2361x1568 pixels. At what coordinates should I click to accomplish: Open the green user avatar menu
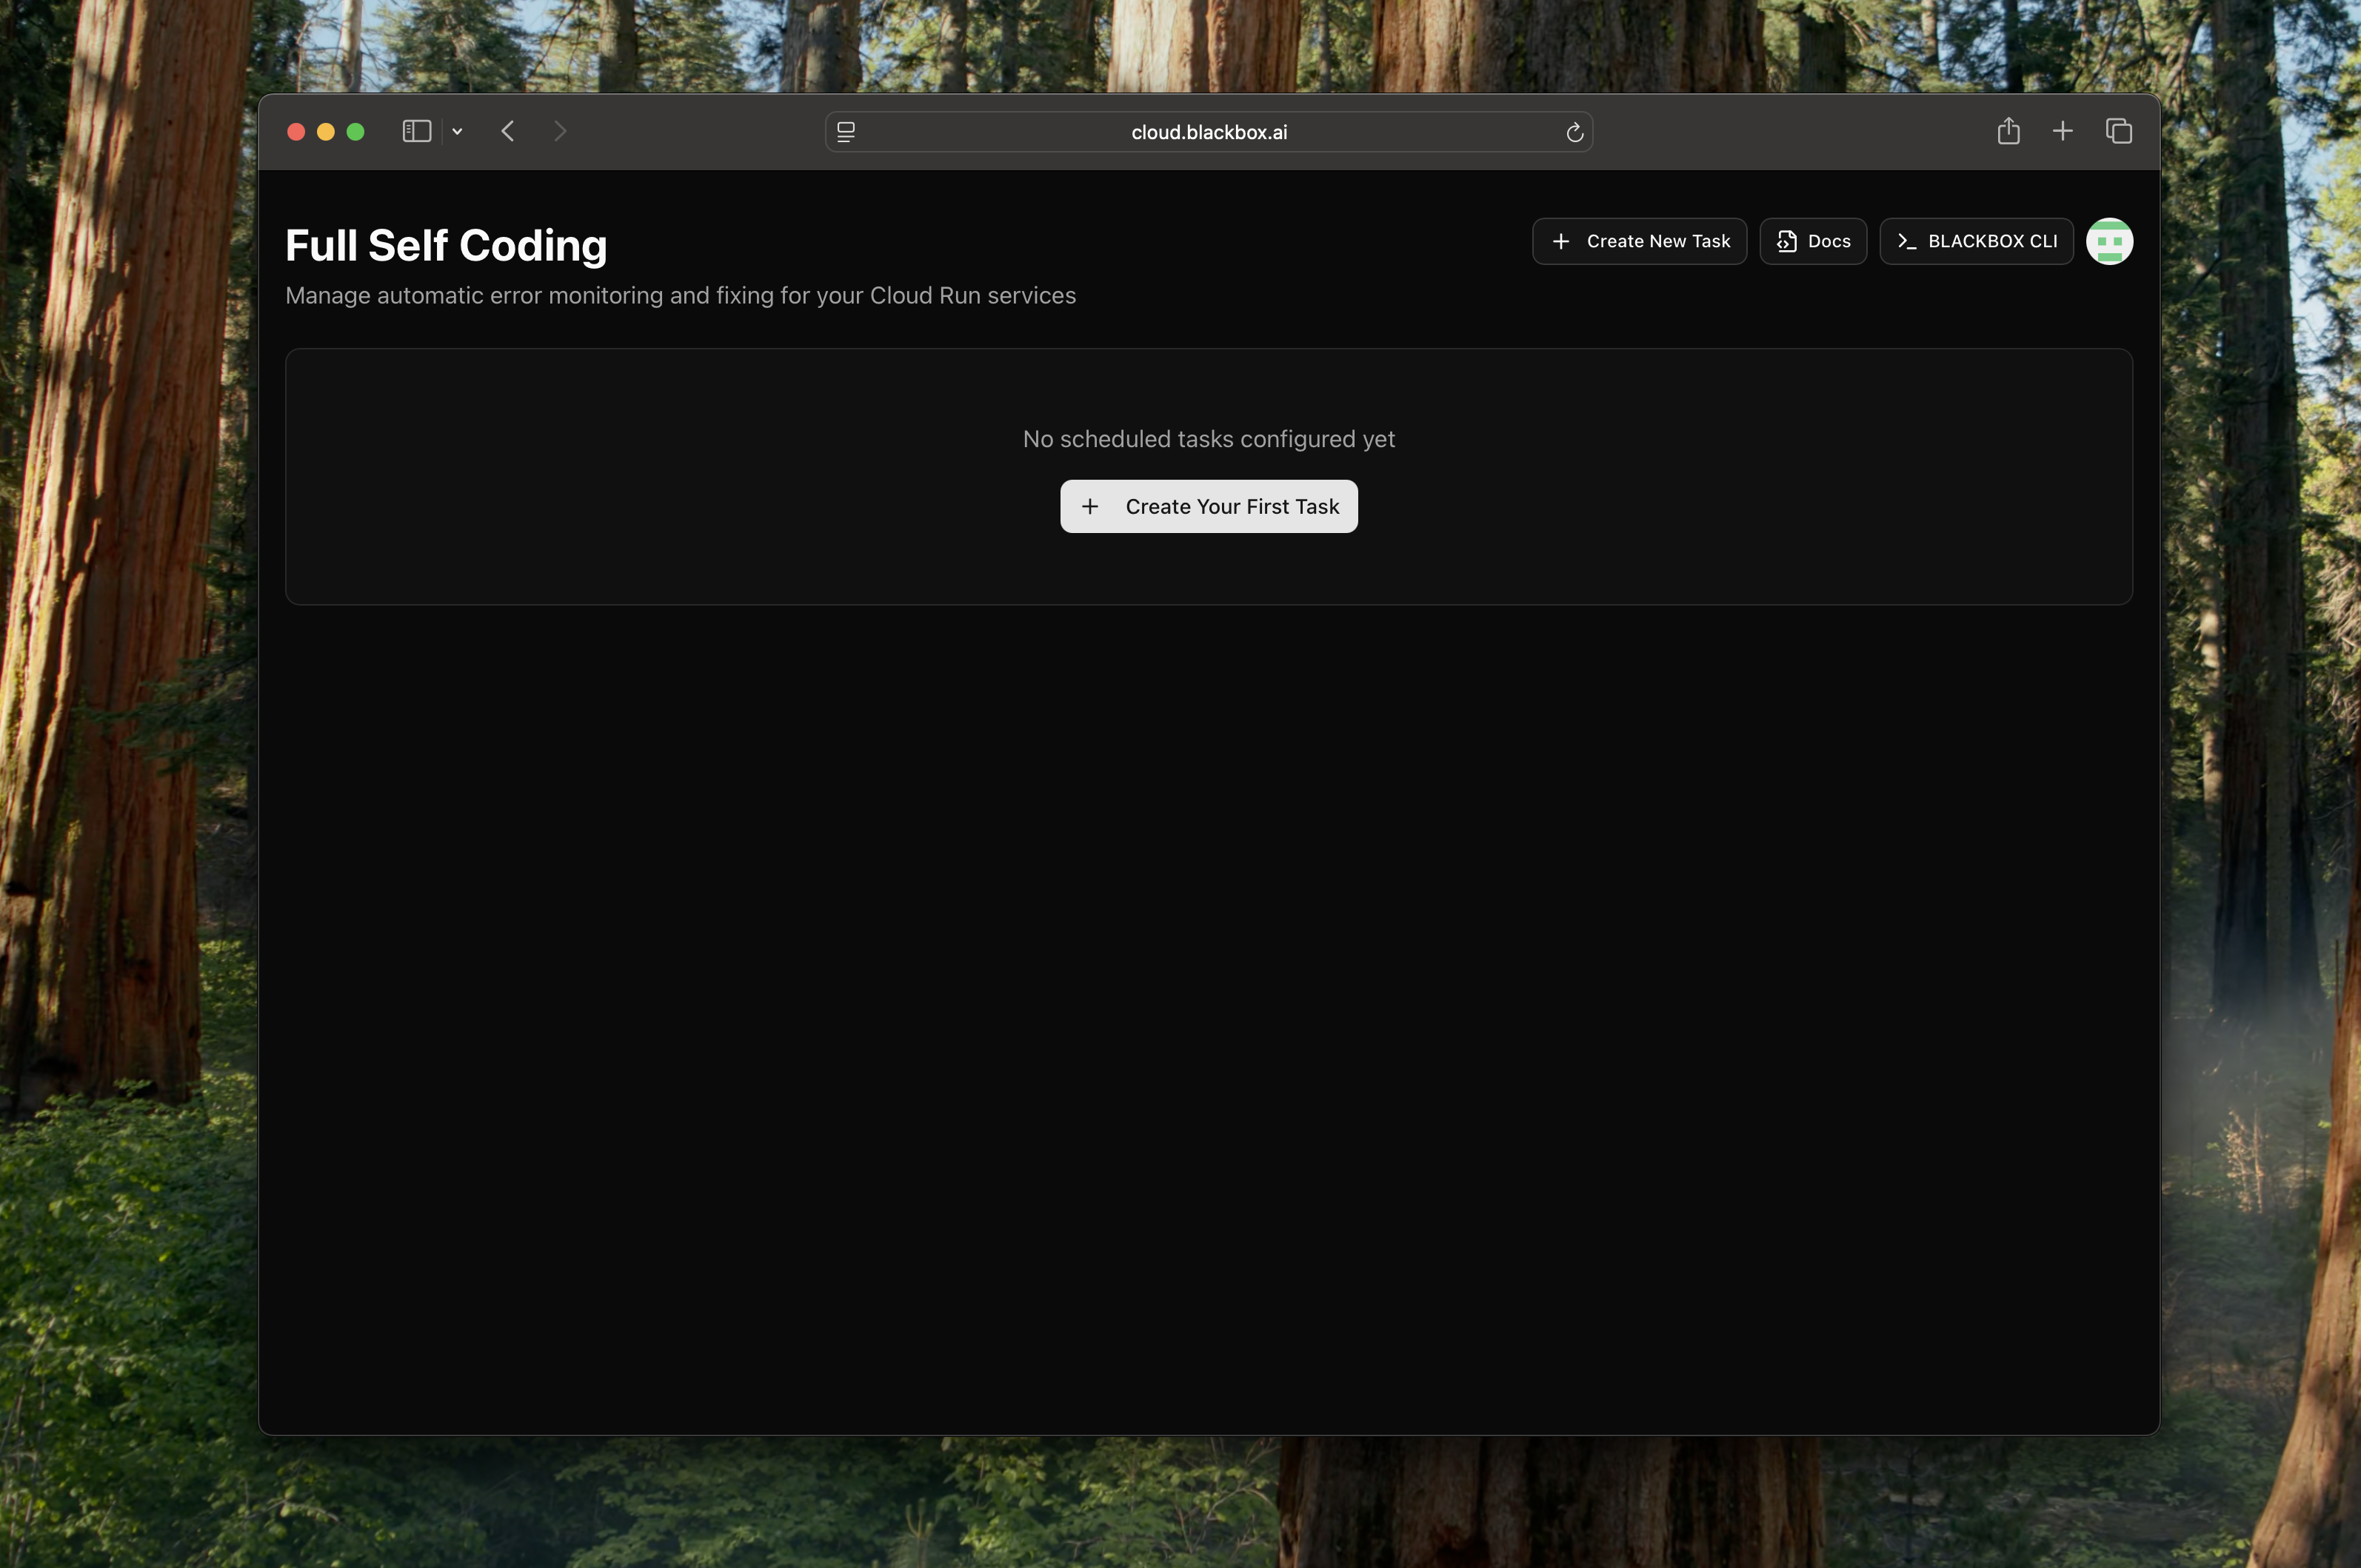(x=2109, y=241)
